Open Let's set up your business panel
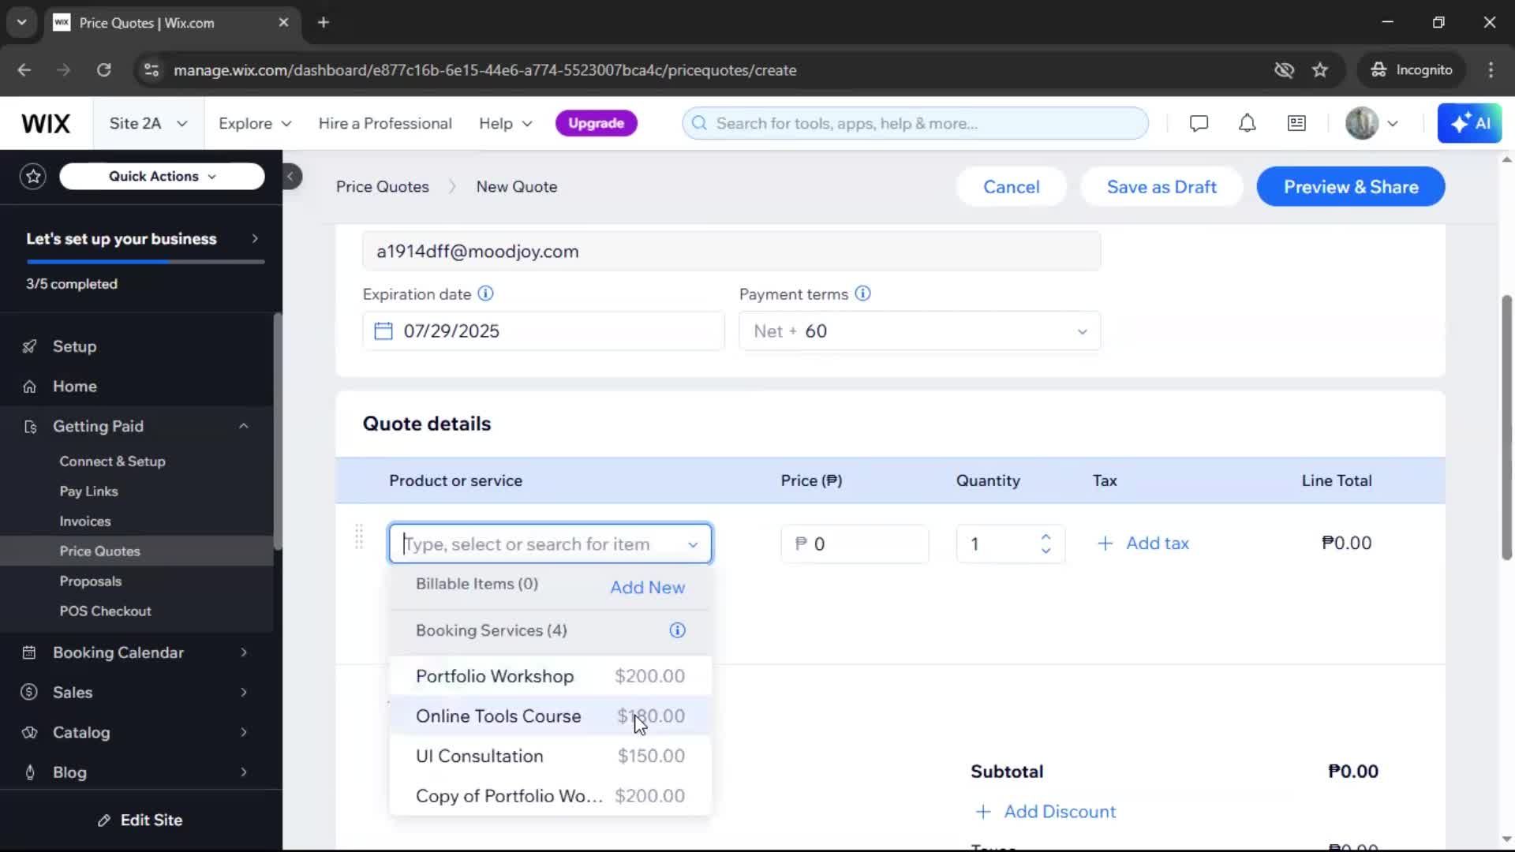The image size is (1515, 852). [x=142, y=239]
